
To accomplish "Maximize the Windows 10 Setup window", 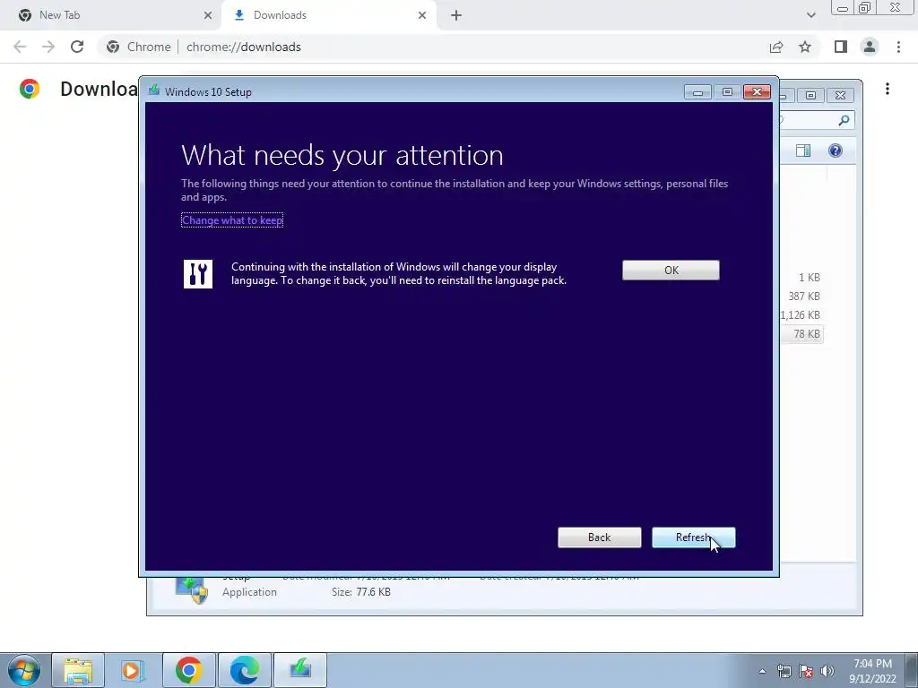I will click(727, 92).
